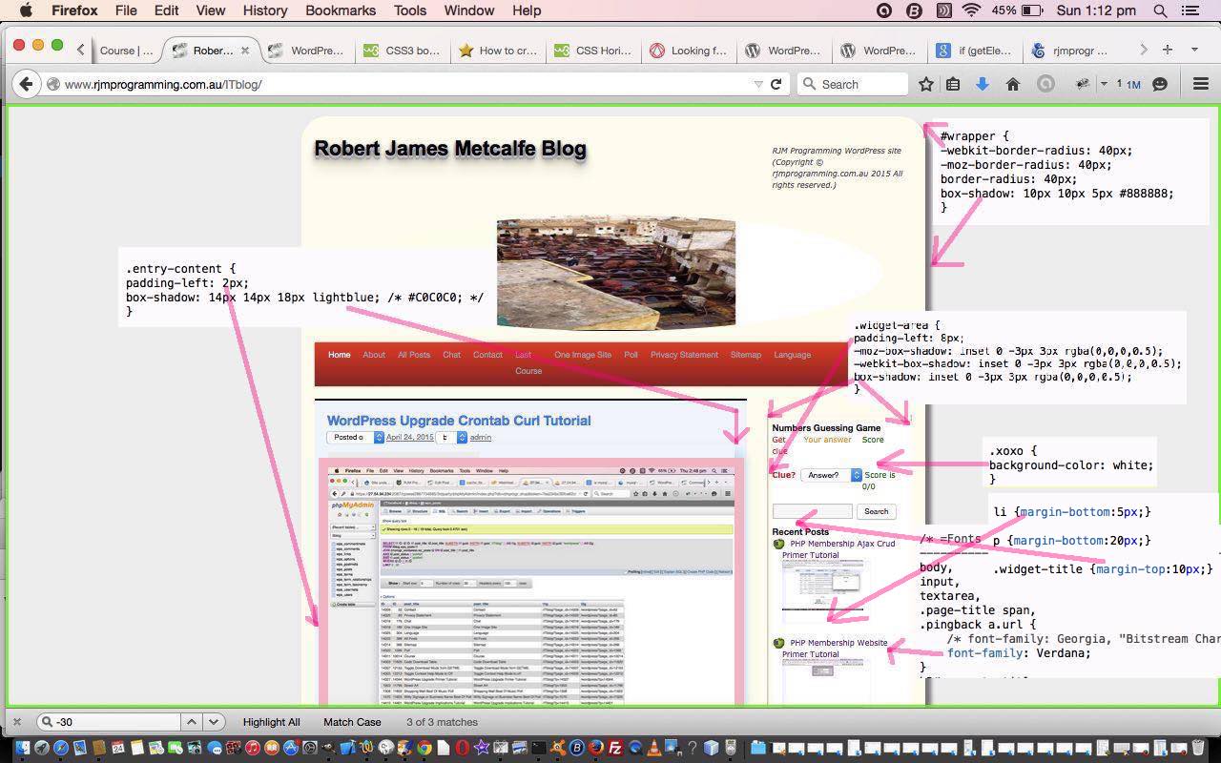Click the 'Contact' nav link
Image resolution: width=1221 pixels, height=763 pixels.
coord(487,355)
